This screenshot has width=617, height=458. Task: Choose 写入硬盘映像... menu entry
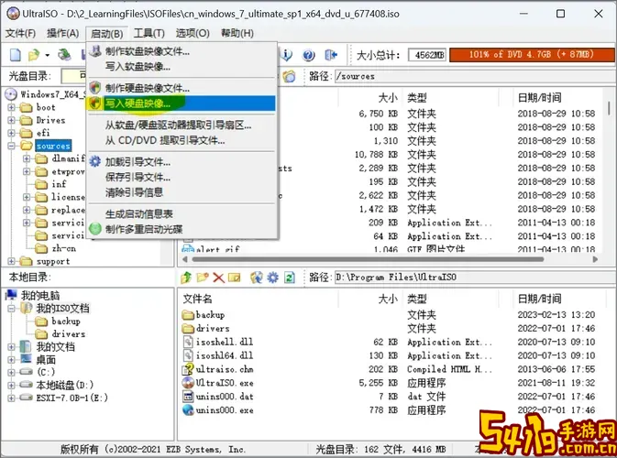click(x=182, y=104)
